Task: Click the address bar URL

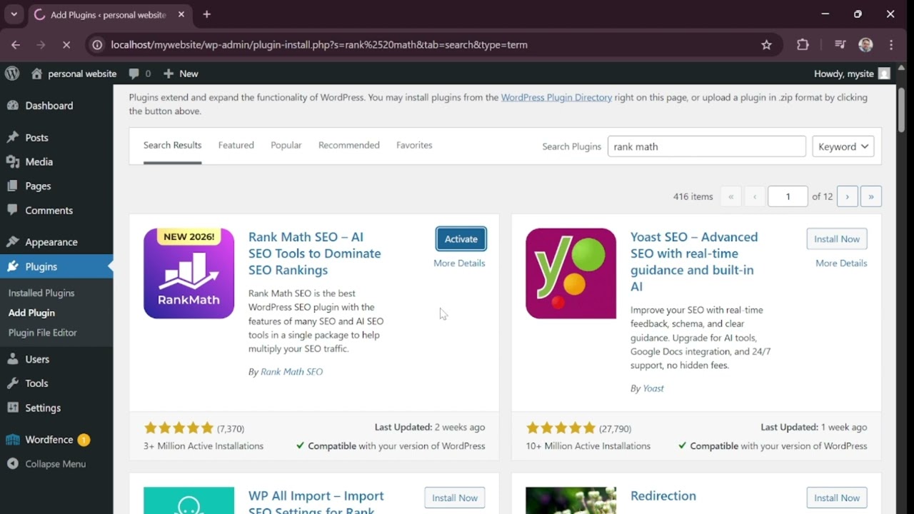Action: 319,45
